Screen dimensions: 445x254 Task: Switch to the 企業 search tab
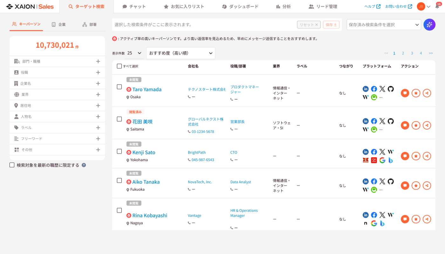[x=58, y=25]
